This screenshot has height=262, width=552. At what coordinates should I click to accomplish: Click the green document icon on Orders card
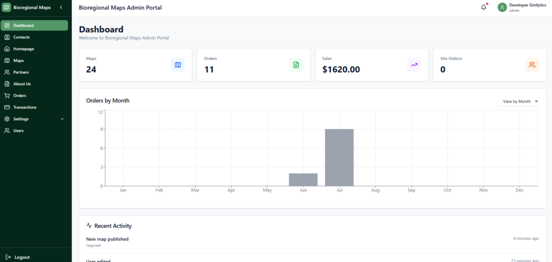point(296,65)
